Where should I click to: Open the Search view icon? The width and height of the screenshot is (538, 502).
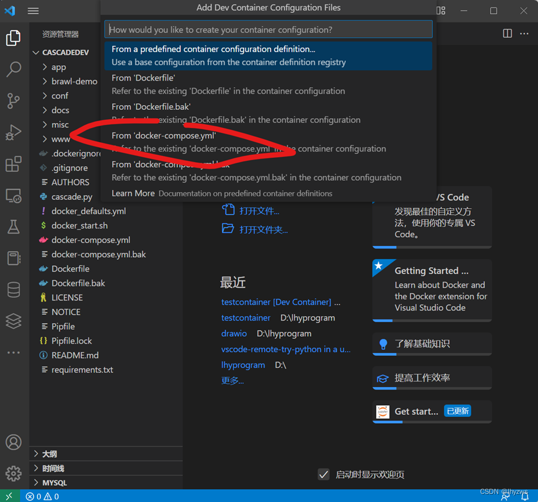point(14,69)
